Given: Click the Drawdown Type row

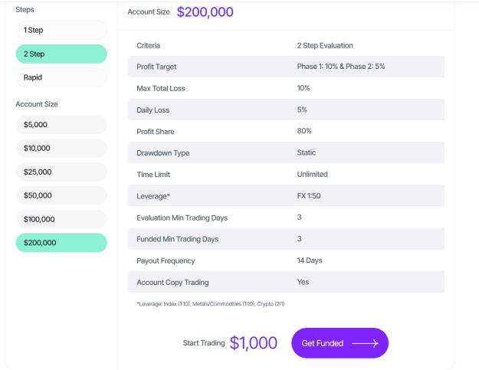Looking at the screenshot, I should [286, 152].
